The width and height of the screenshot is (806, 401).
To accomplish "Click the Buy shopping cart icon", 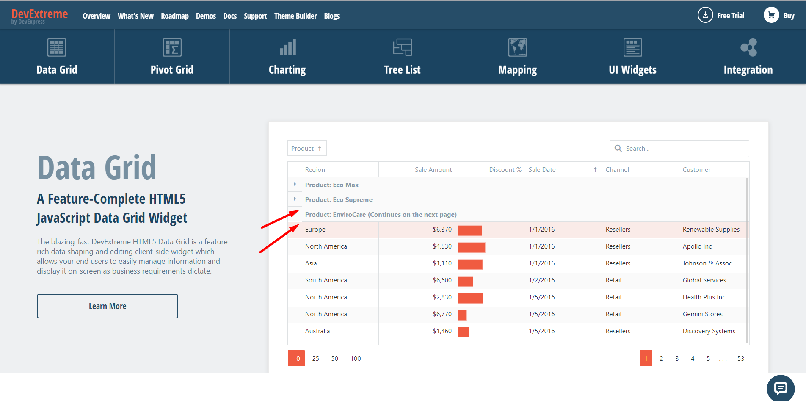I will click(x=771, y=15).
